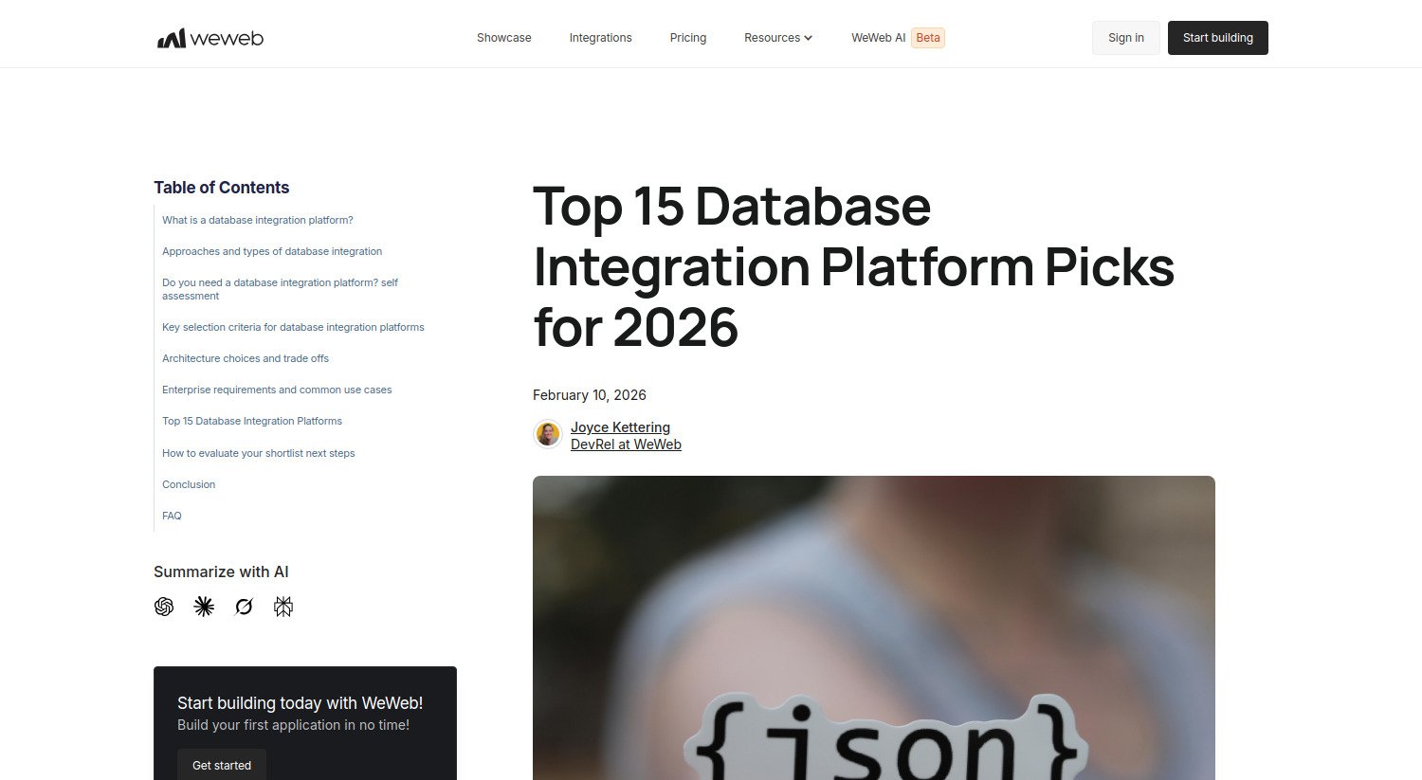The height and width of the screenshot is (780, 1422).
Task: Click the Get started button
Action: coord(222,765)
